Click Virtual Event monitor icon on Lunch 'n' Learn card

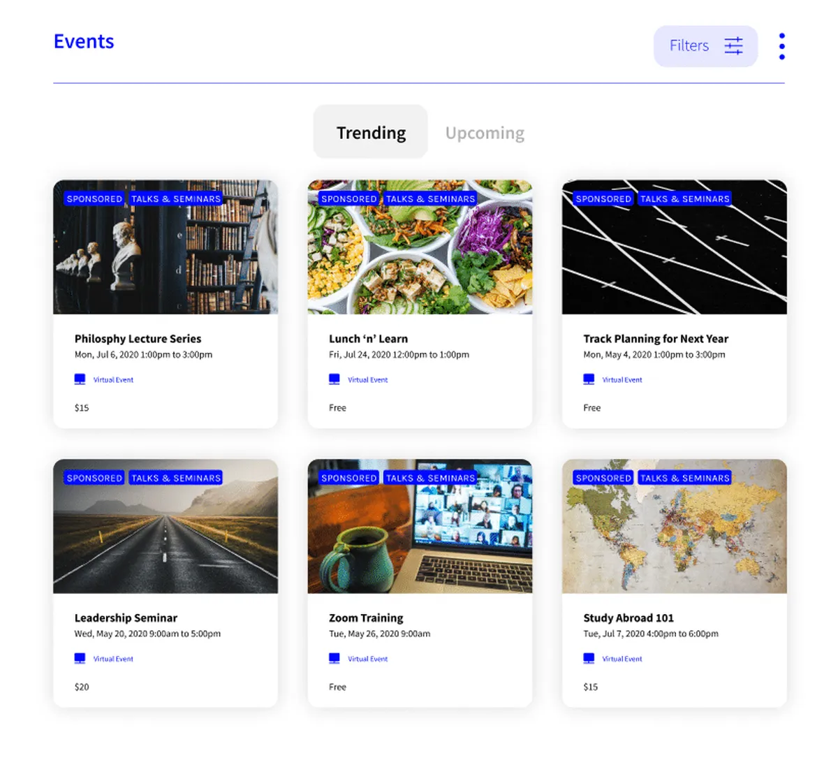335,379
